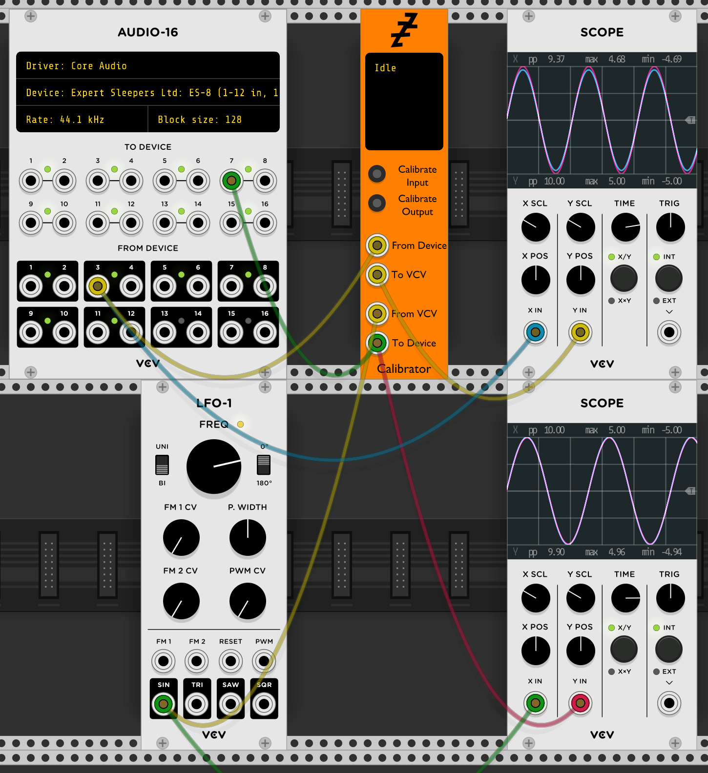Click the Calibrator To VCV jack

coord(377,275)
